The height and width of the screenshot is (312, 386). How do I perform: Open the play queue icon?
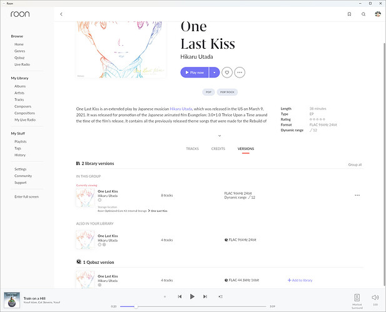[x=221, y=297]
